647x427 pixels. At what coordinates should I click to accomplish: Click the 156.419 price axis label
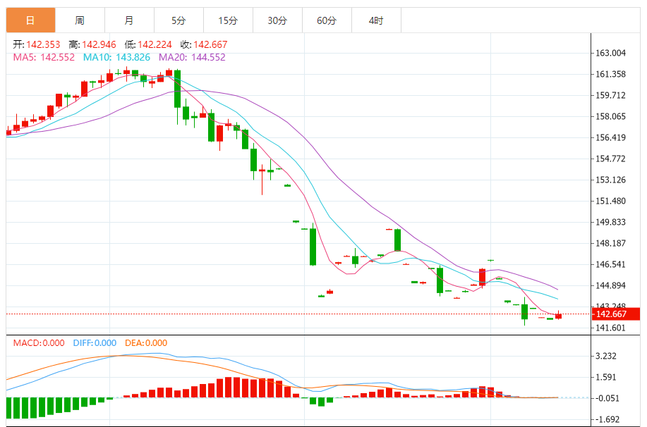[610, 137]
